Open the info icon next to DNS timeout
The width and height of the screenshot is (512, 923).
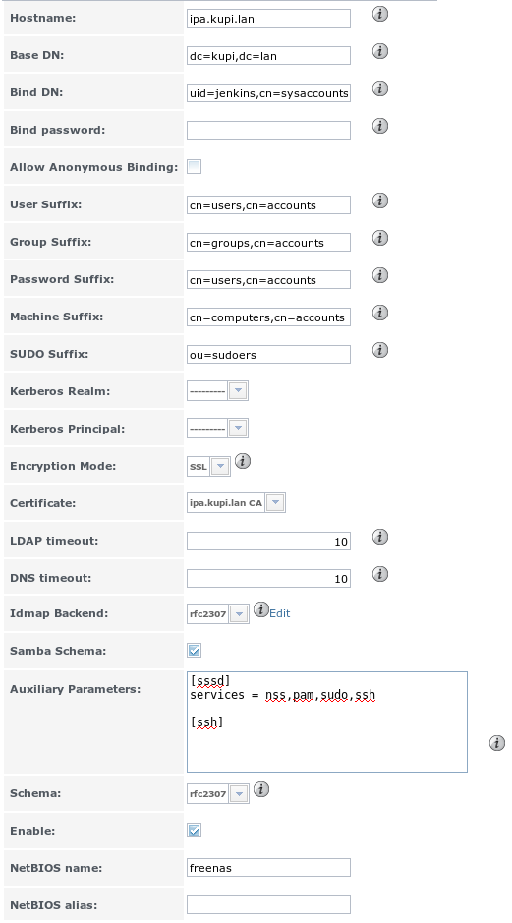380,574
